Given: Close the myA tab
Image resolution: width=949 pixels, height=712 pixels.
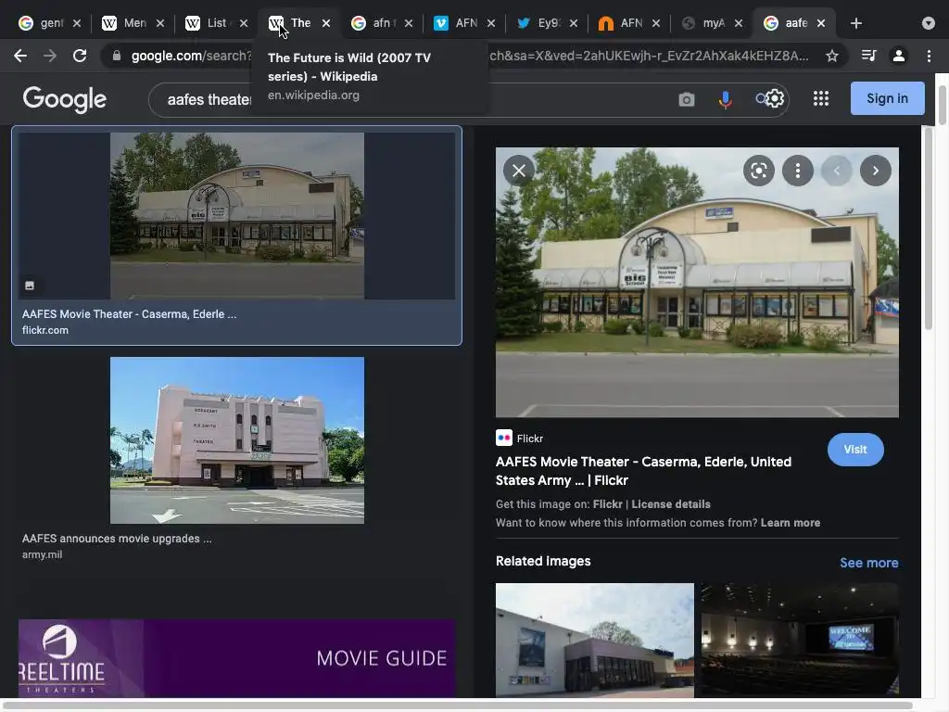Looking at the screenshot, I should [x=739, y=23].
